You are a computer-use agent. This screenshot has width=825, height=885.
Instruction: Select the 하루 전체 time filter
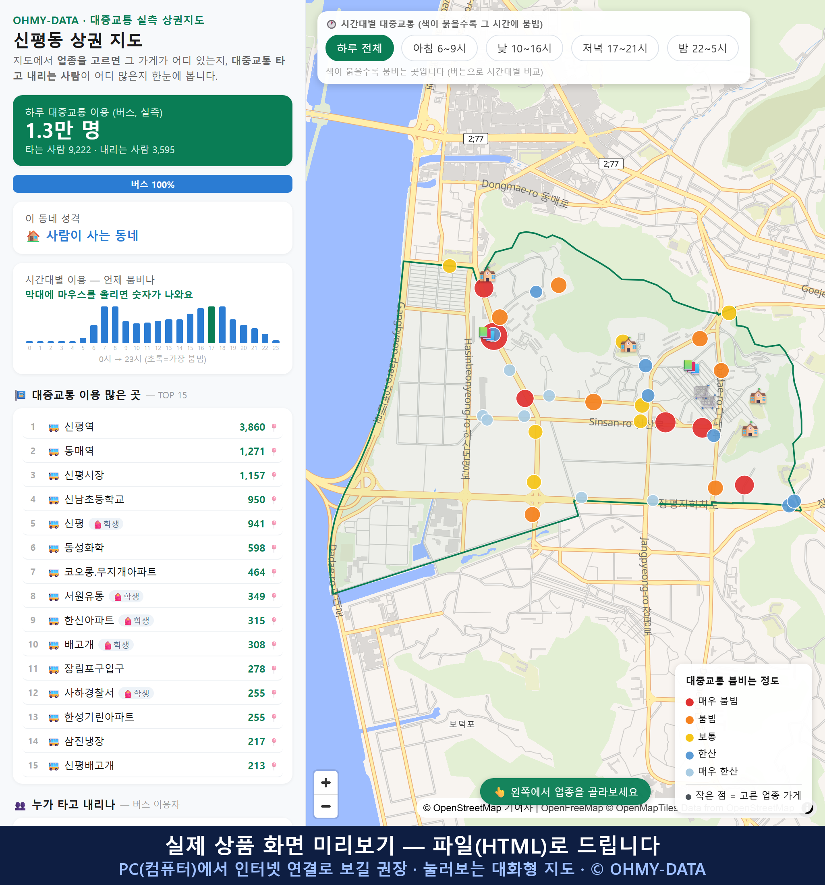359,48
